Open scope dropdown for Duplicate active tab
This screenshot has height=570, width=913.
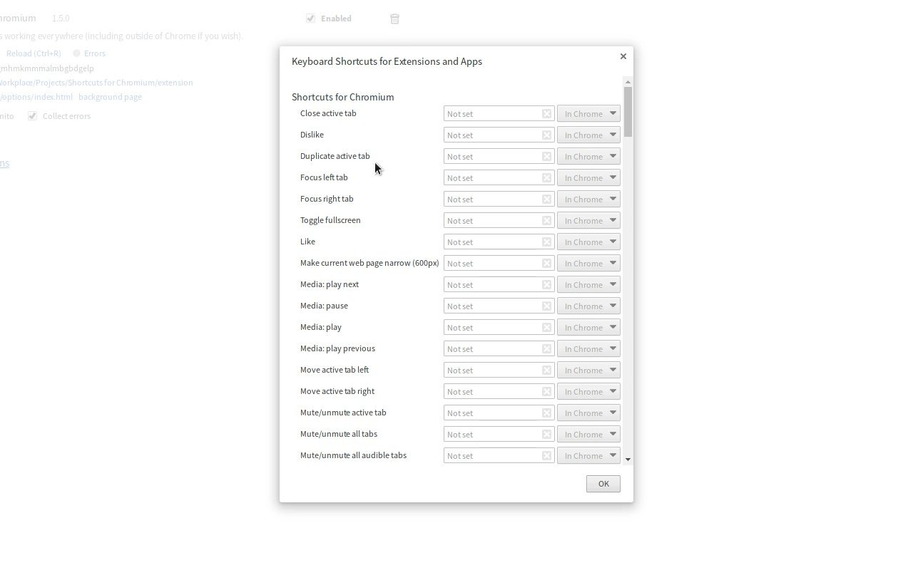tap(588, 157)
